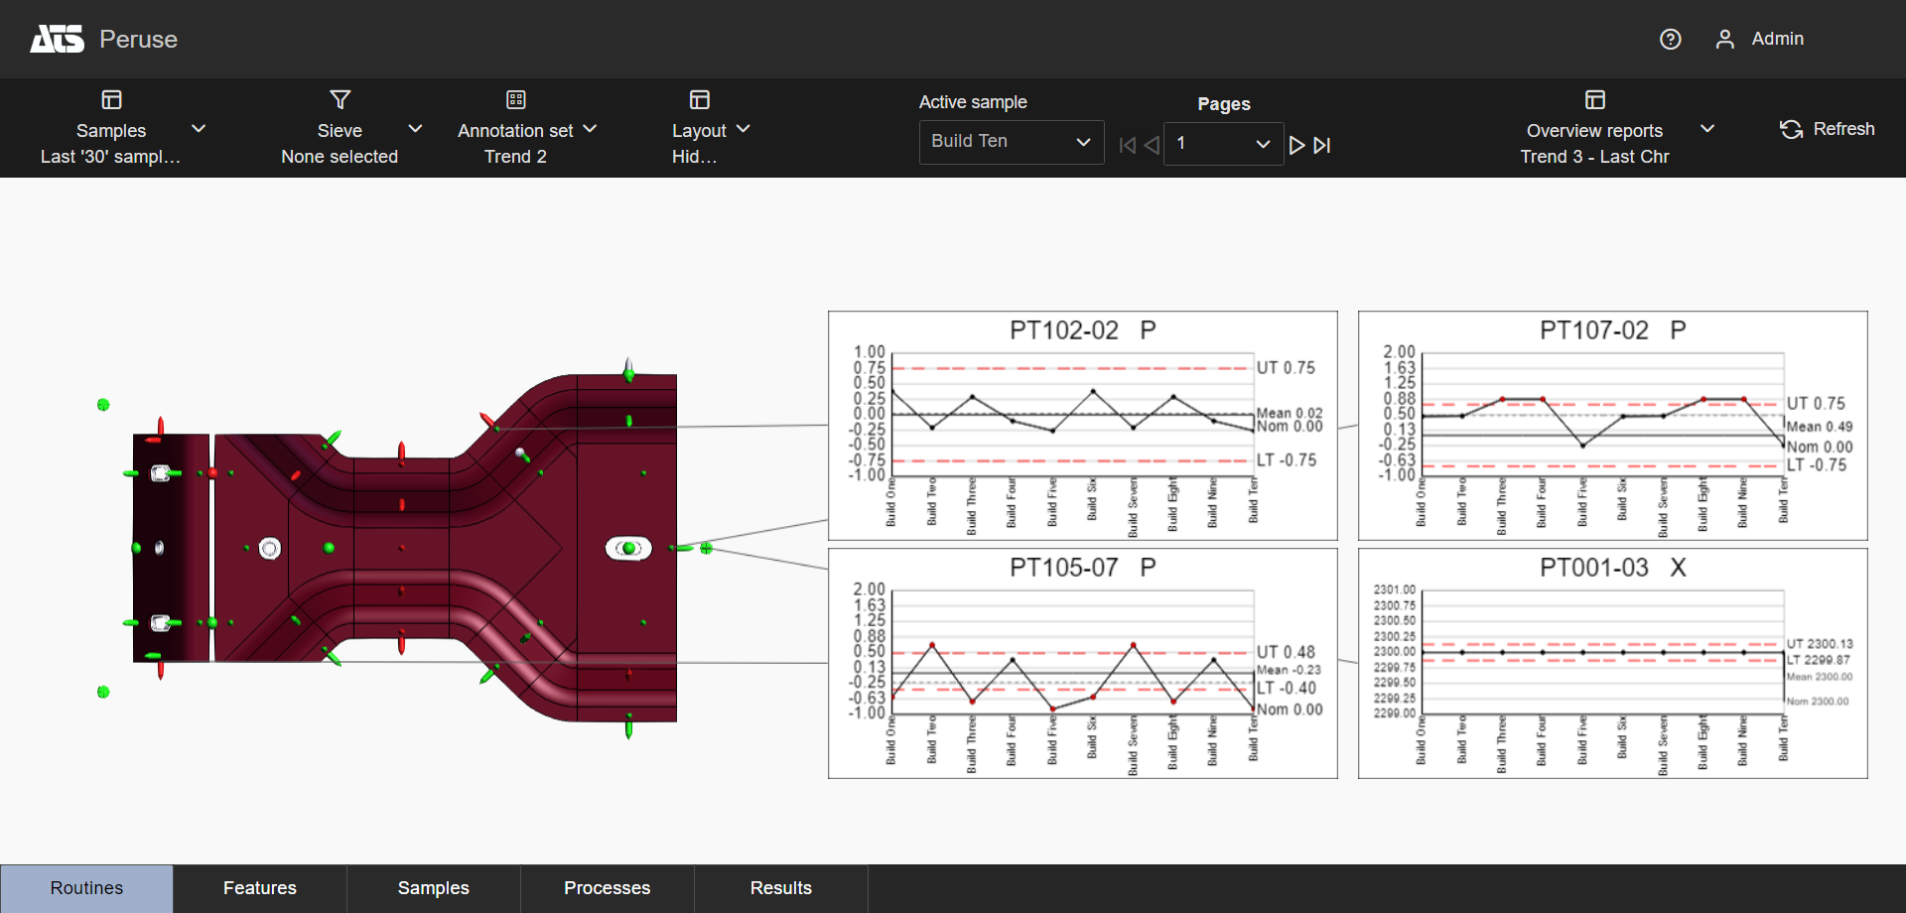Open the Results tab
The height and width of the screenshot is (913, 1906).
pos(780,888)
